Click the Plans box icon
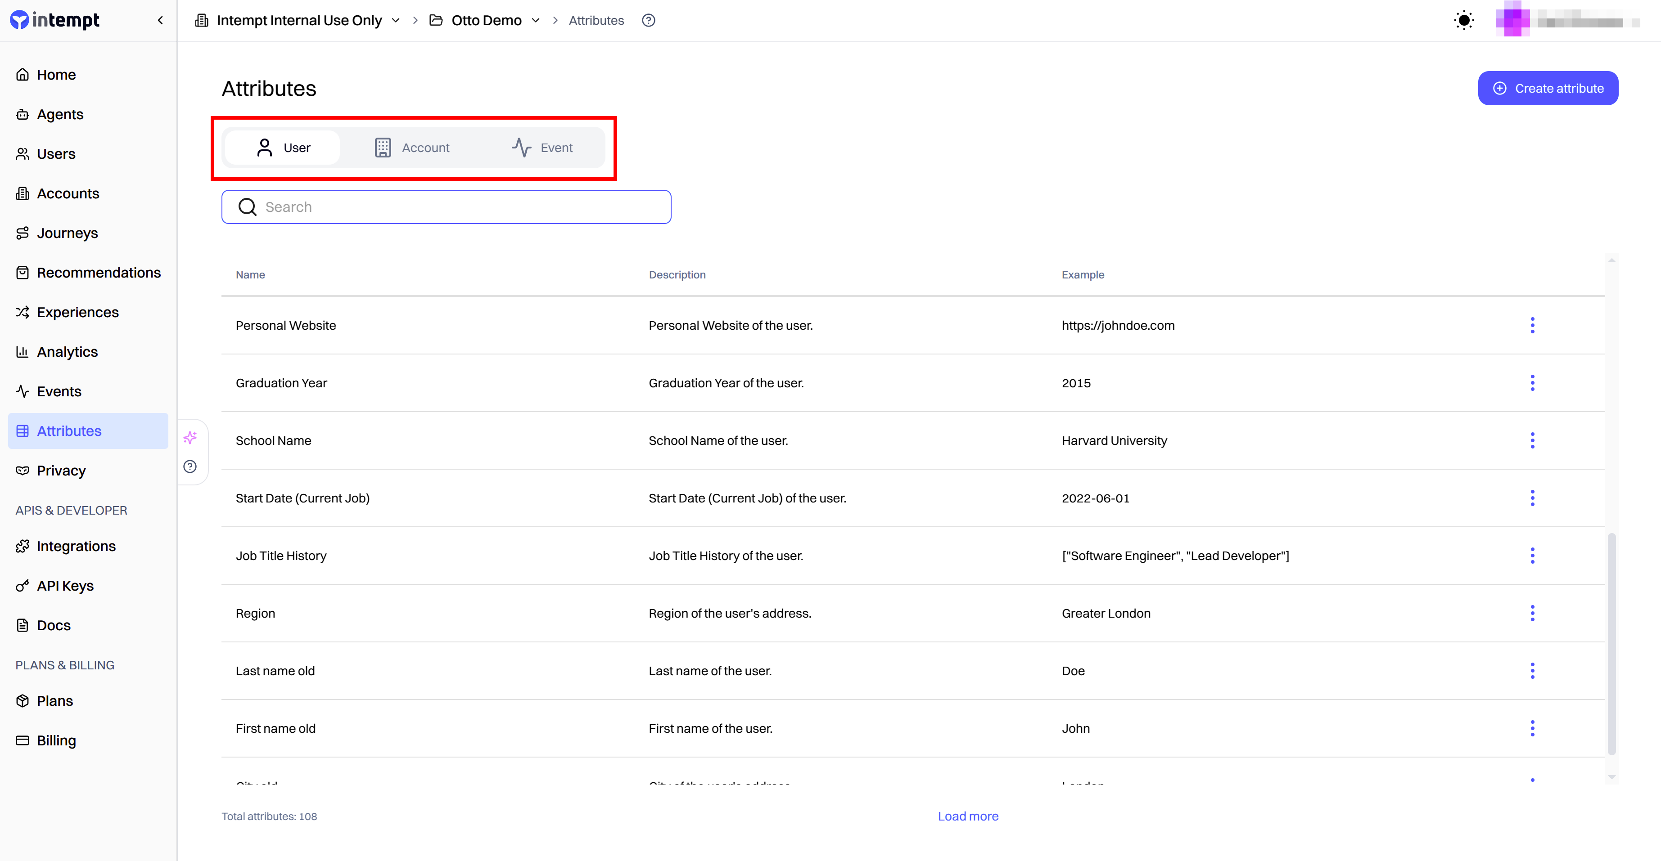Screen dimensions: 1661x861 pyautogui.click(x=23, y=701)
